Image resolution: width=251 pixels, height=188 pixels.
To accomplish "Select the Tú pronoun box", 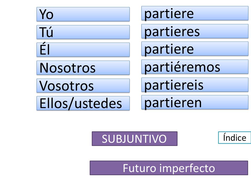I will (x=83, y=32).
